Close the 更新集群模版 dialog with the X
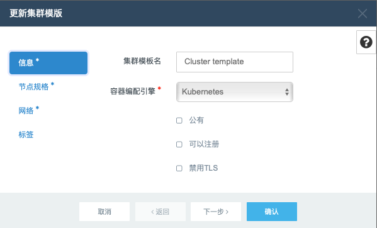 [x=363, y=13]
